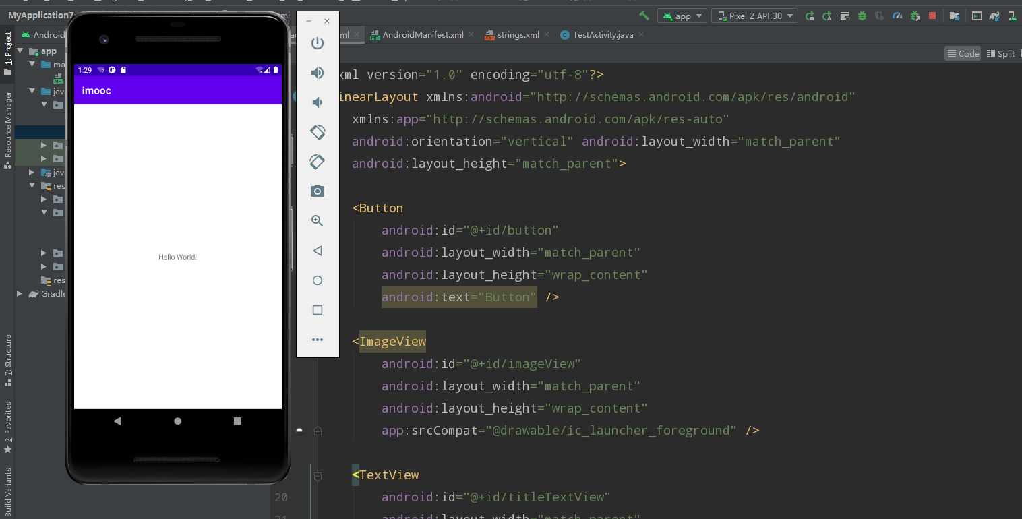Tap the phone's home navigation button
The width and height of the screenshot is (1022, 519).
pyautogui.click(x=178, y=421)
